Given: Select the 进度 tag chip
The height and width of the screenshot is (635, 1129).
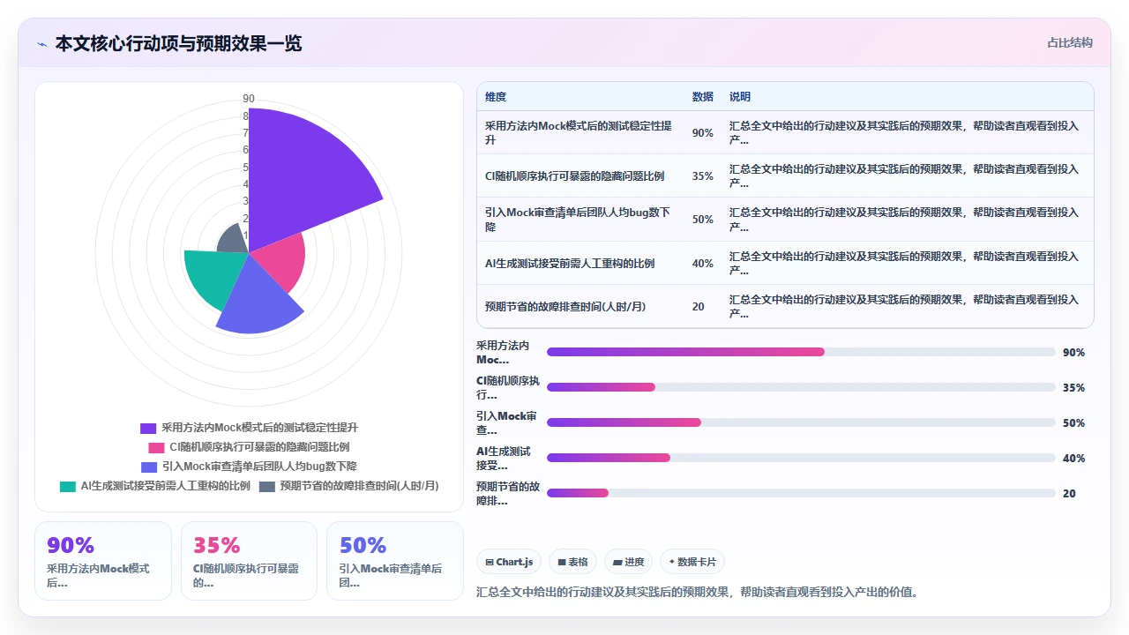Looking at the screenshot, I should [628, 562].
